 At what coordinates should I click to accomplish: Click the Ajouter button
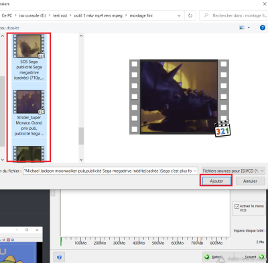216,181
